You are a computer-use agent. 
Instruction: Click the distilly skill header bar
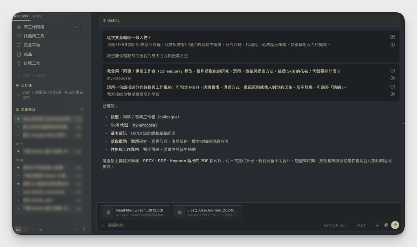pyautogui.click(x=249, y=20)
